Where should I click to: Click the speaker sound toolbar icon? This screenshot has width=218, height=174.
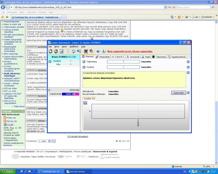point(91,51)
